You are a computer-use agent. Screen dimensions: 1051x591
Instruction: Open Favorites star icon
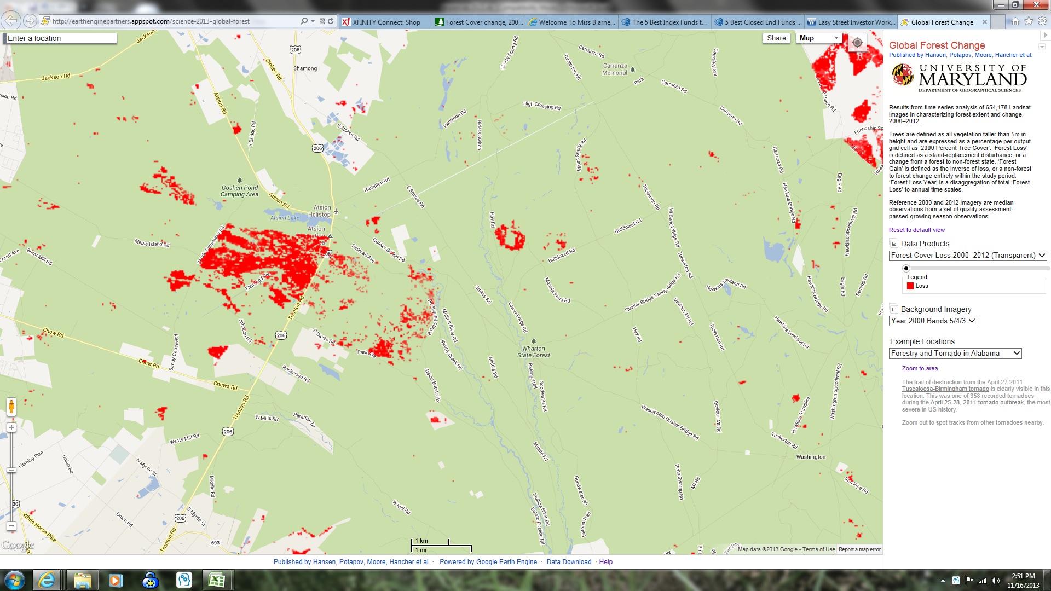1029,21
